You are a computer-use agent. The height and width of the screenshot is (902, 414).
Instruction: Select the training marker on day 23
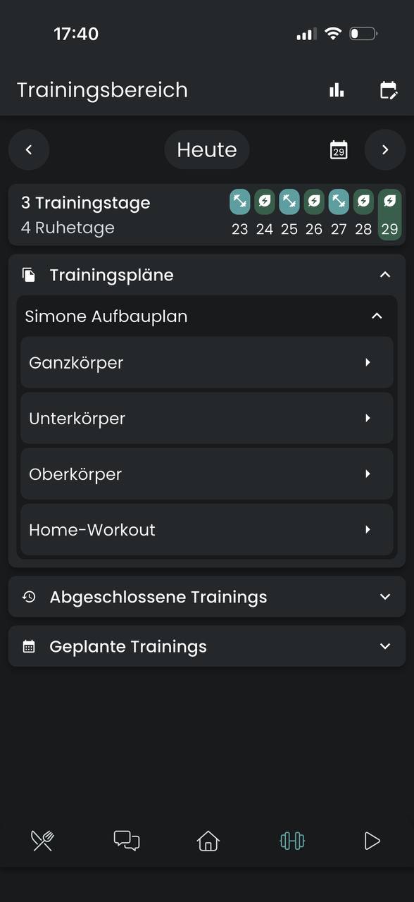[239, 202]
